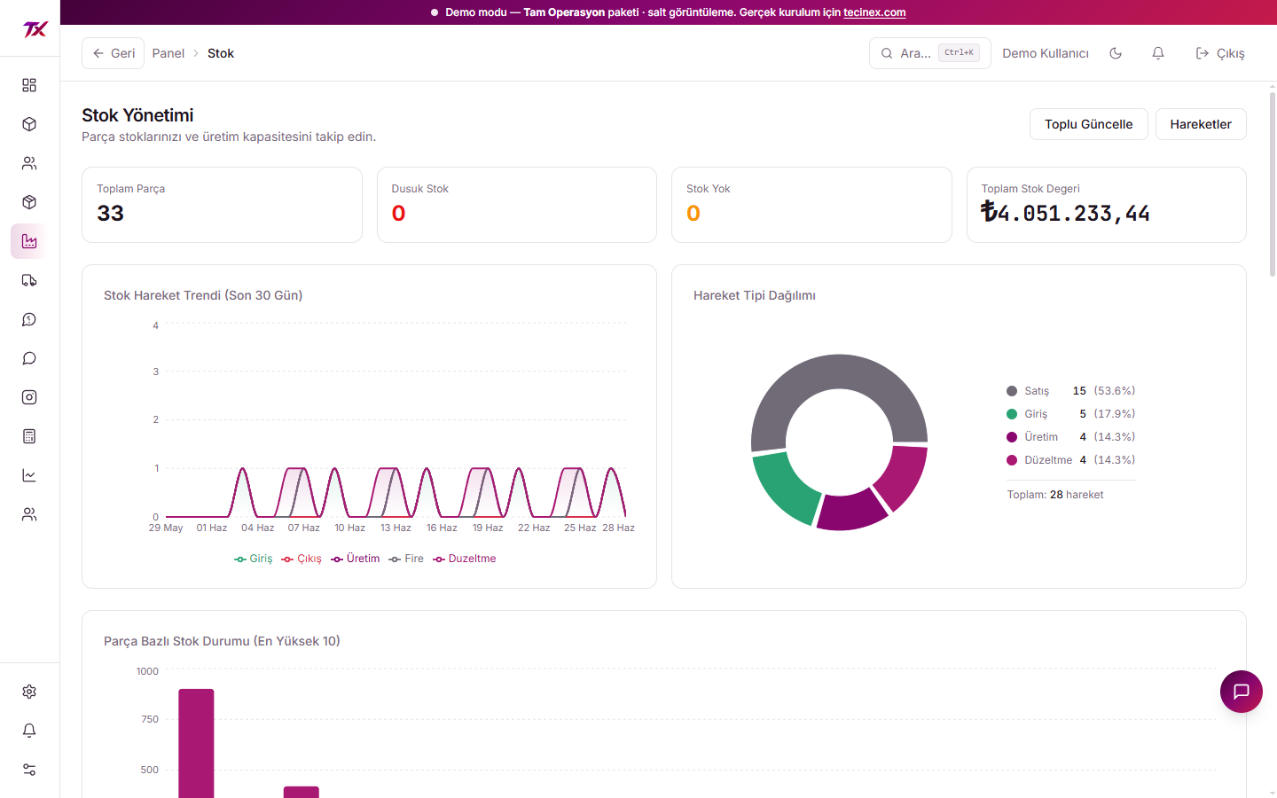Click the TX logo at the top left

point(35,29)
